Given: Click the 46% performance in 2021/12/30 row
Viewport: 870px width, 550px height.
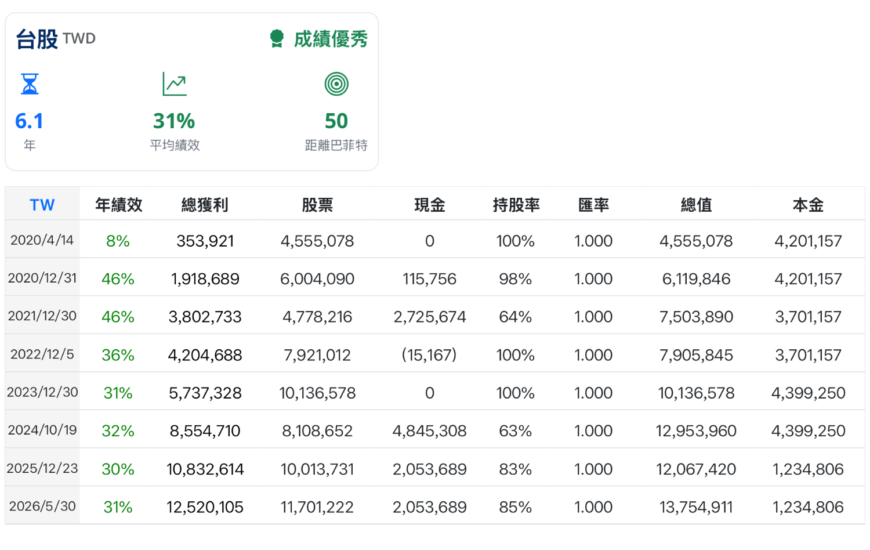Looking at the screenshot, I should (118, 317).
